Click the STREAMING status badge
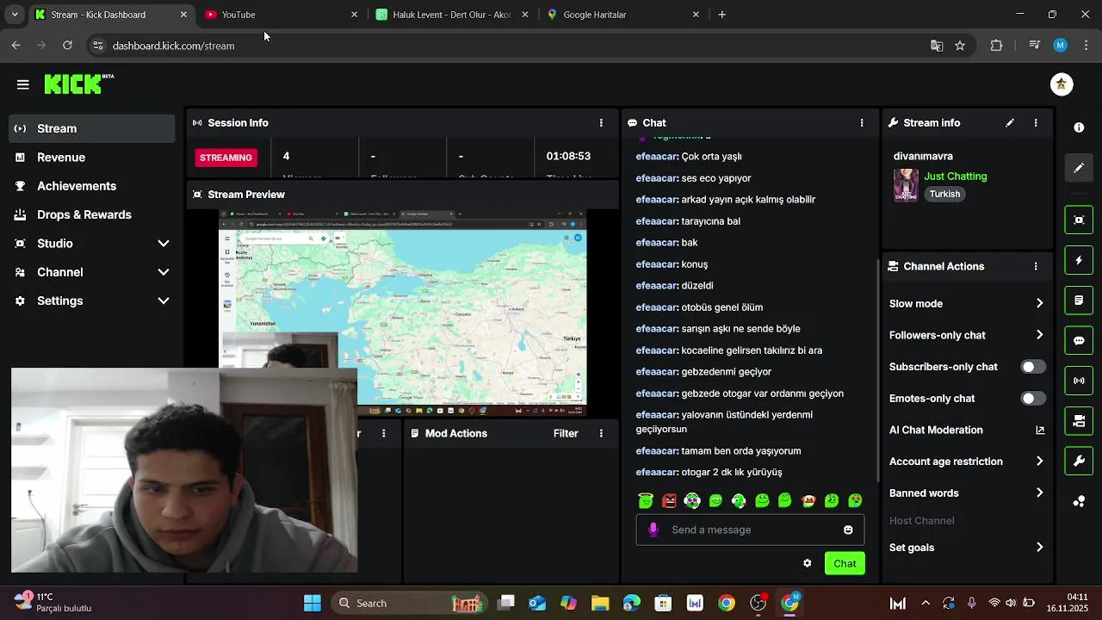 point(226,158)
